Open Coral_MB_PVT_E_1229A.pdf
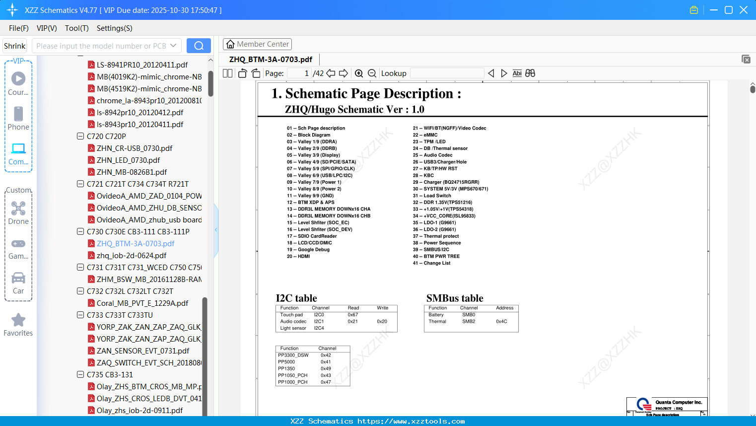756x426 pixels. [x=142, y=303]
